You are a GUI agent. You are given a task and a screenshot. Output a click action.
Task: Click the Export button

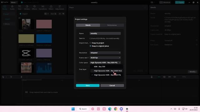point(180,2)
